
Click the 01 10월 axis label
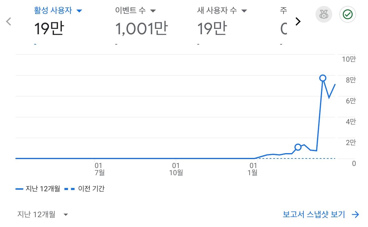point(176,169)
